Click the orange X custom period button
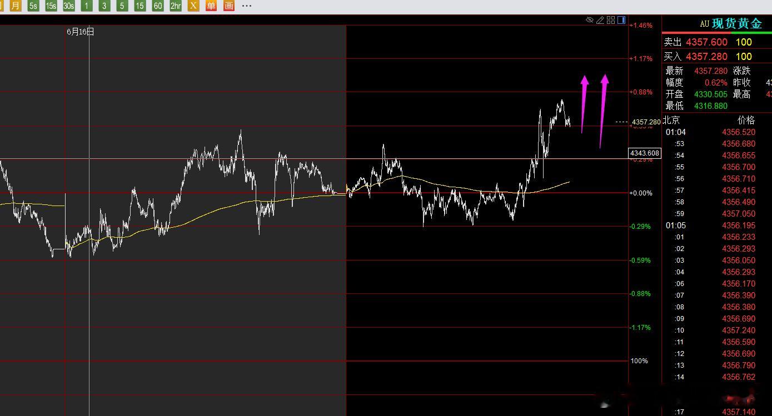Image resolution: width=772 pixels, height=416 pixels. click(x=193, y=6)
